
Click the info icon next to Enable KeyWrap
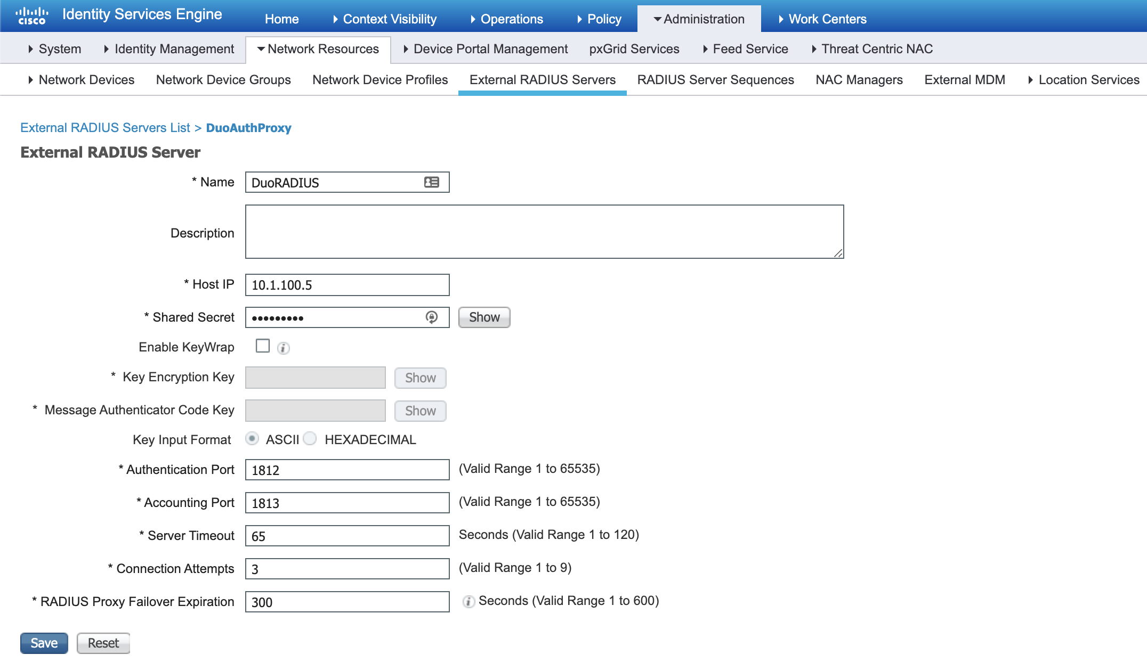[284, 348]
